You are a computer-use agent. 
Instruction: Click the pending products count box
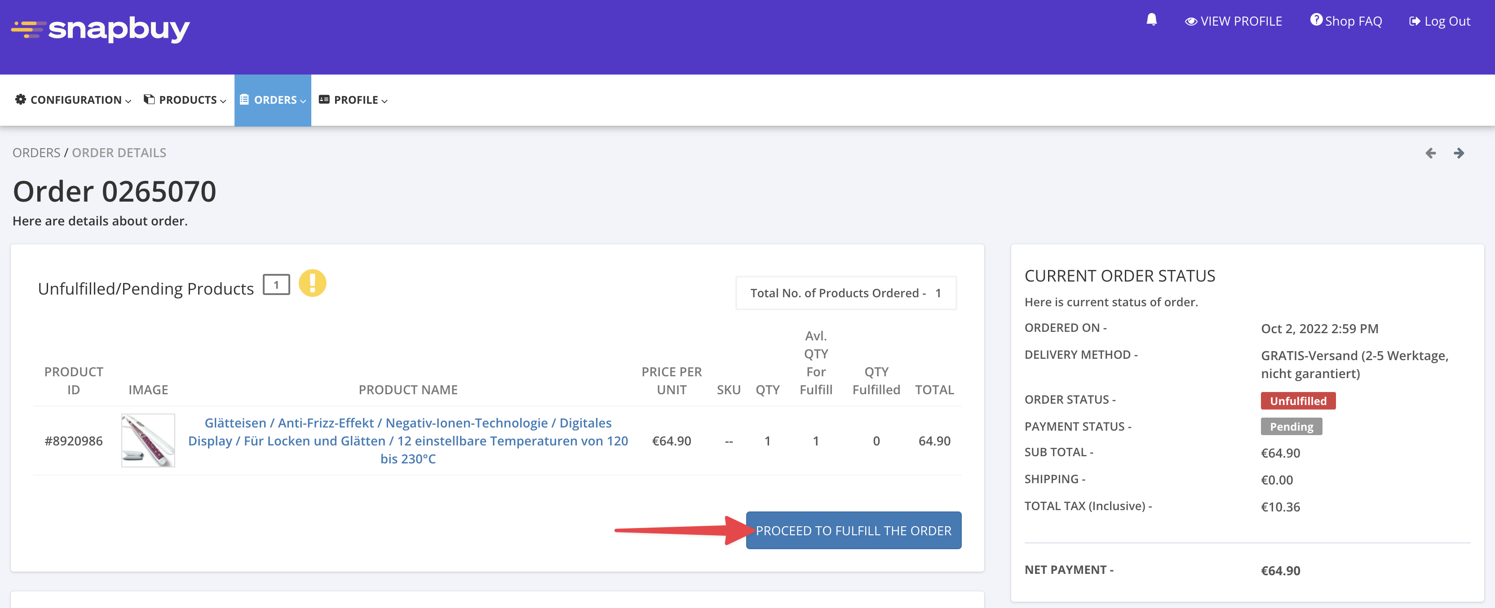tap(276, 285)
